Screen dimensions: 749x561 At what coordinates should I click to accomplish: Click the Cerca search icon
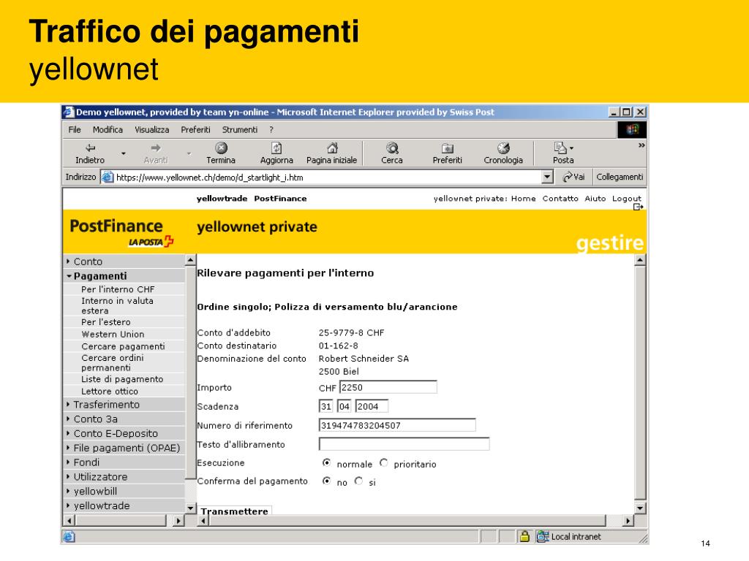click(392, 148)
